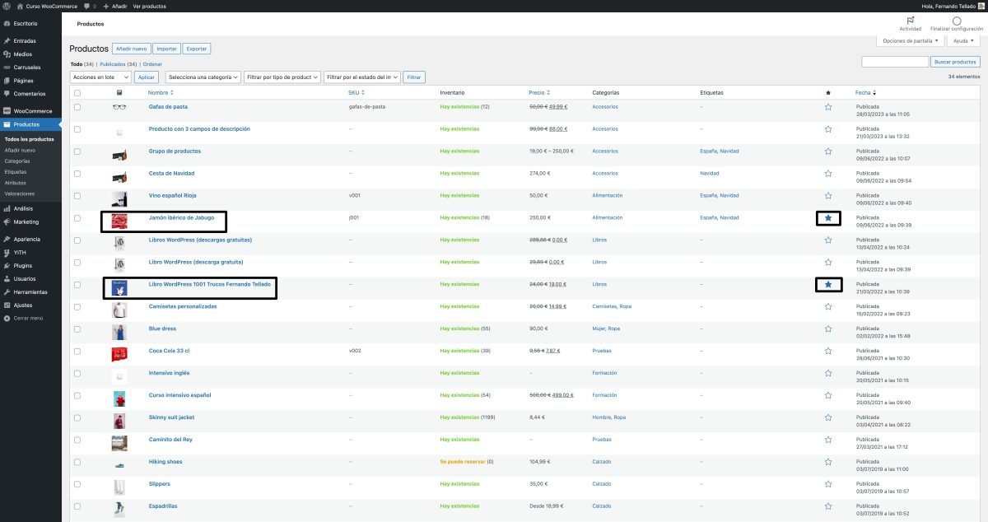988x522 pixels.
Task: Mark "Blue dress" as featured with its star
Action: pos(827,329)
